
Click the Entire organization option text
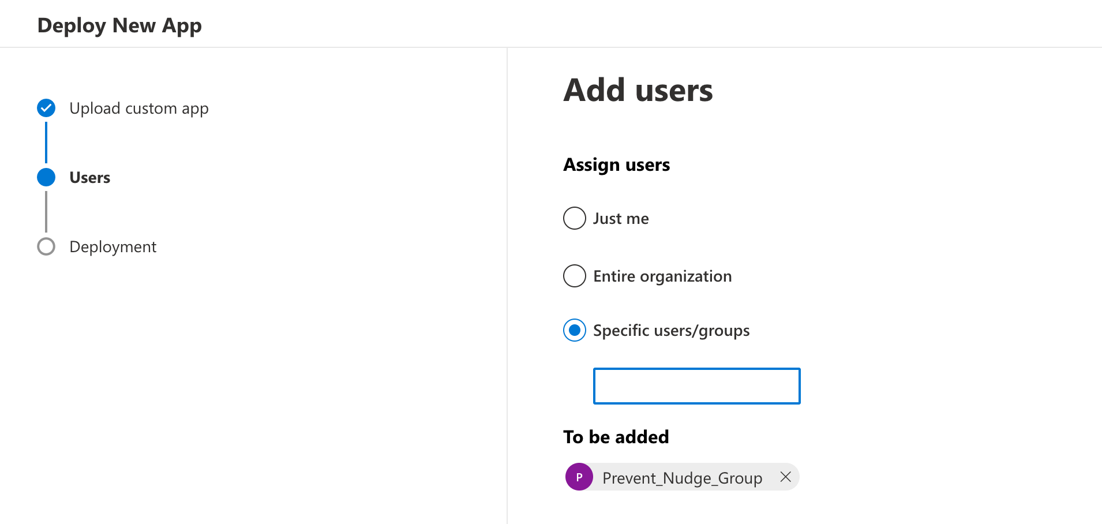(x=662, y=276)
